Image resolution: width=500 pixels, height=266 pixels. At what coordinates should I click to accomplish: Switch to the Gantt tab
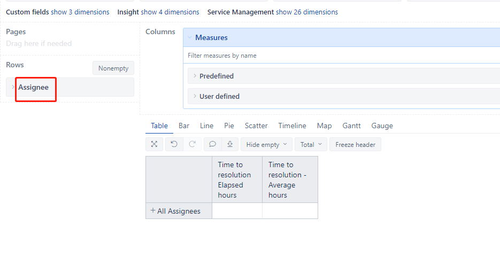pyautogui.click(x=351, y=126)
